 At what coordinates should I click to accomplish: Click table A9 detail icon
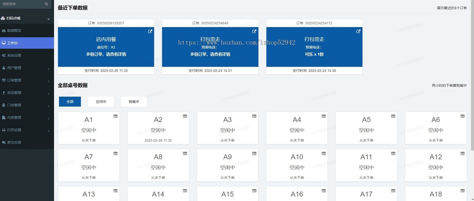point(254,153)
